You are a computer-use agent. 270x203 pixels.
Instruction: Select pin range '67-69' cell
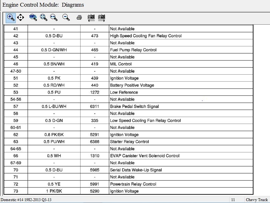click(x=16, y=163)
